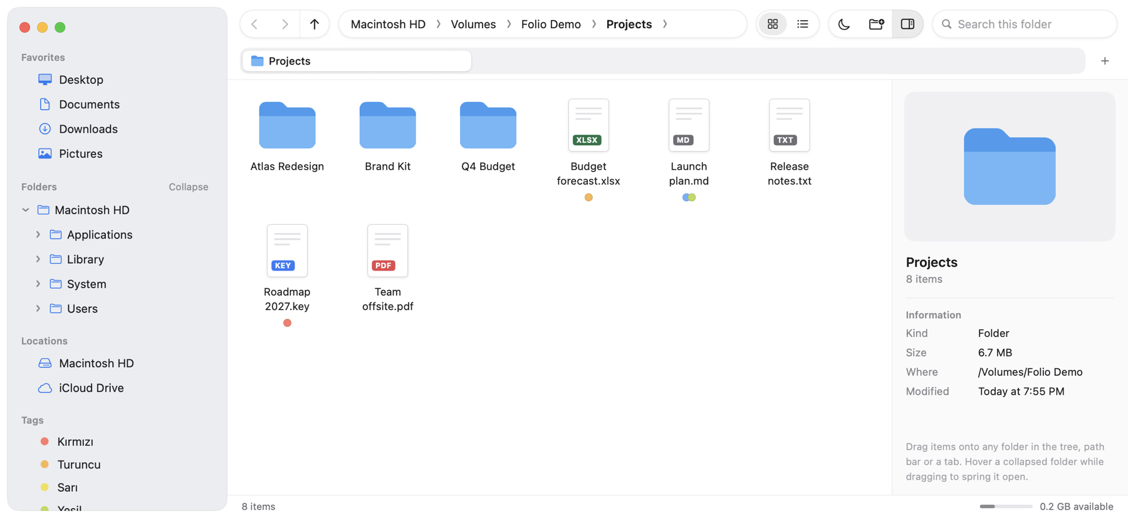Select Macintosh HD under Locations
Viewport: 1128px width, 518px height.
pos(117,363)
